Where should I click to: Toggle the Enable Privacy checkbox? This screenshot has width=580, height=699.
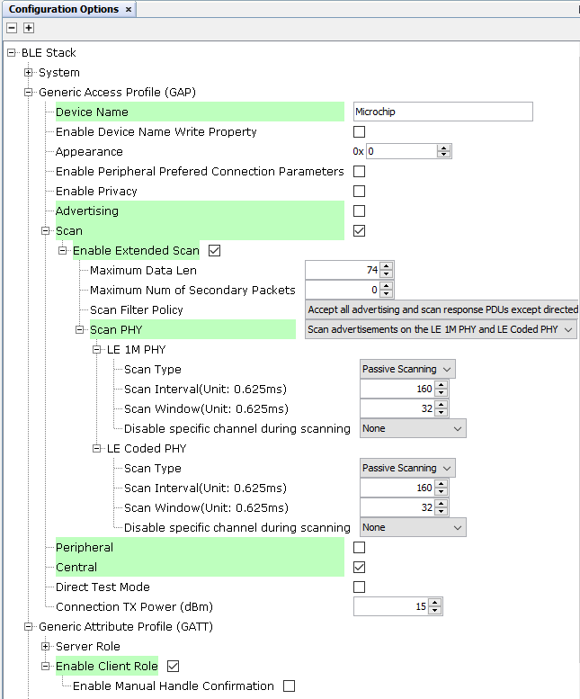click(359, 191)
